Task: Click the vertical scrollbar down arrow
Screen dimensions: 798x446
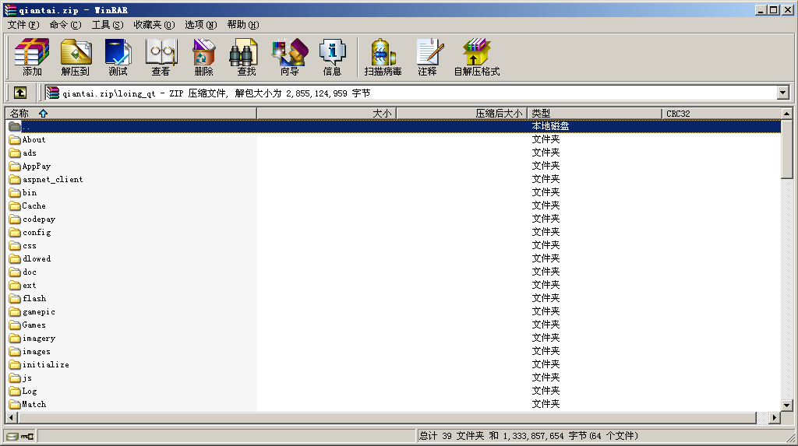Action: [787, 404]
